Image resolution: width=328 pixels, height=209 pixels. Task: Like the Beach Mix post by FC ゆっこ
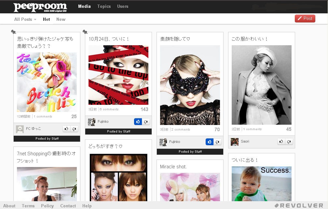coord(66,129)
